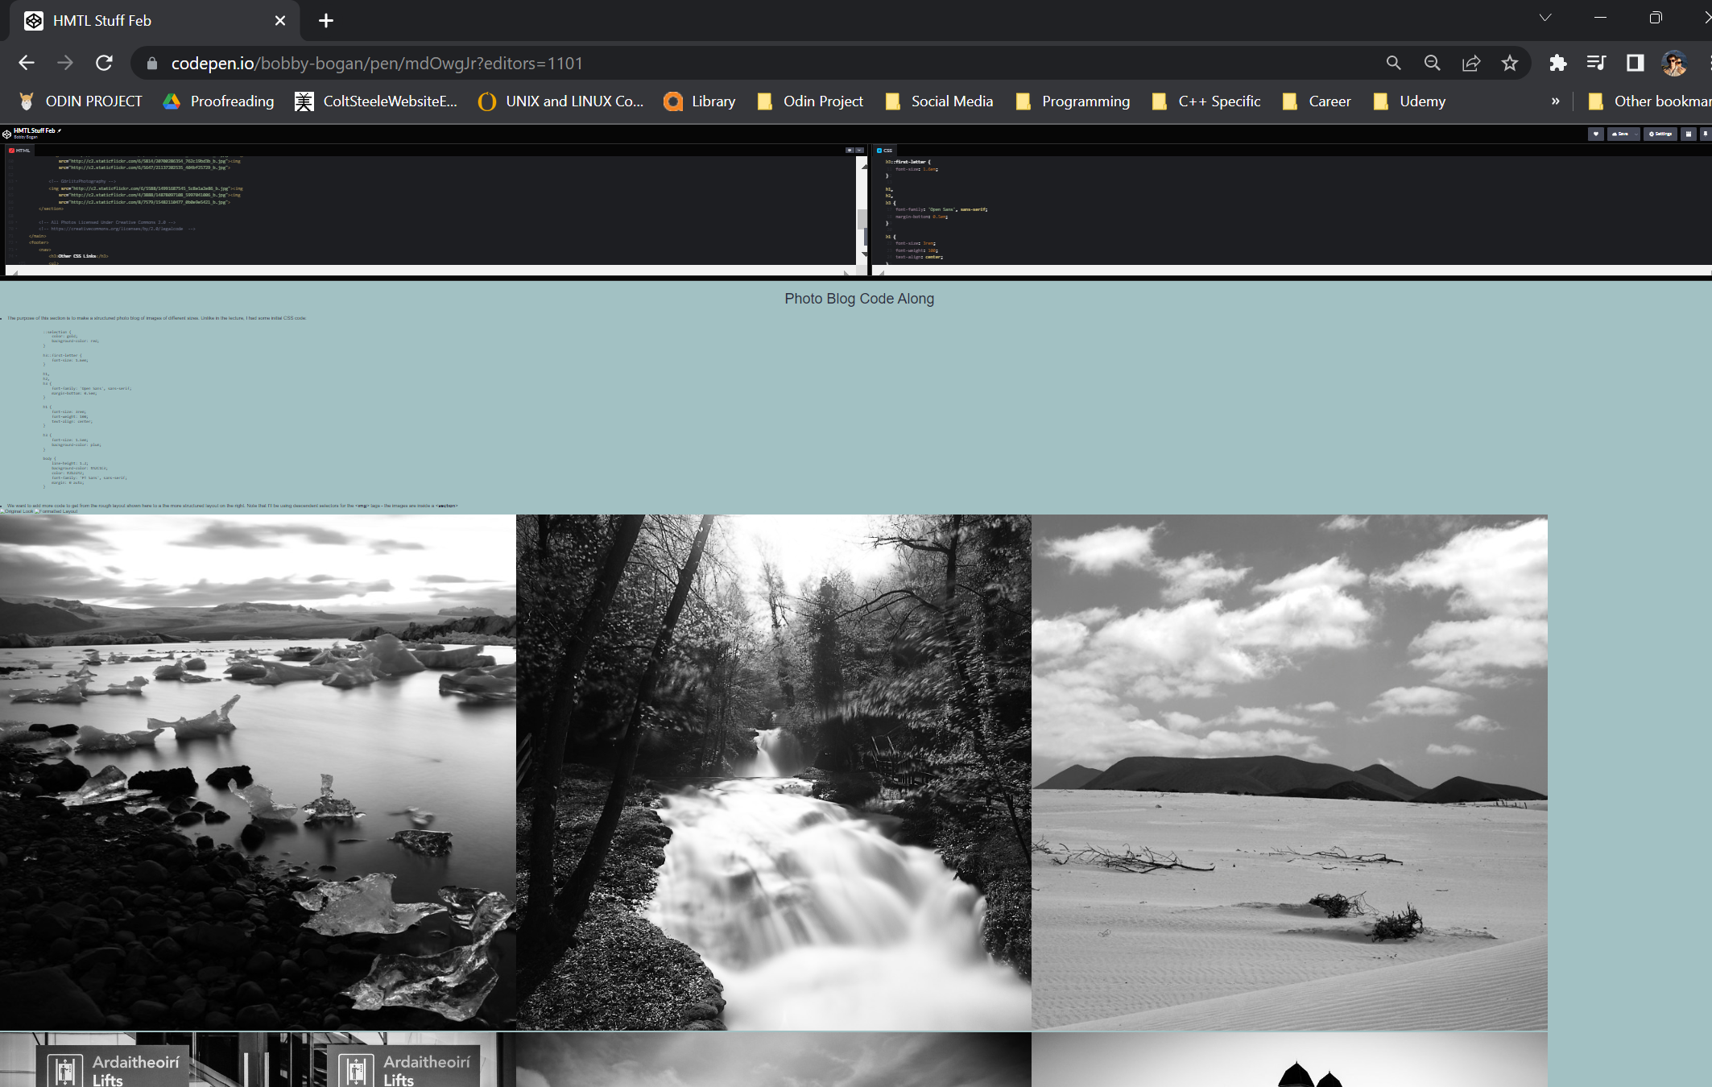Open the ODIN PROJECT bookmark
This screenshot has height=1087, width=1712.
pyautogui.click(x=81, y=101)
